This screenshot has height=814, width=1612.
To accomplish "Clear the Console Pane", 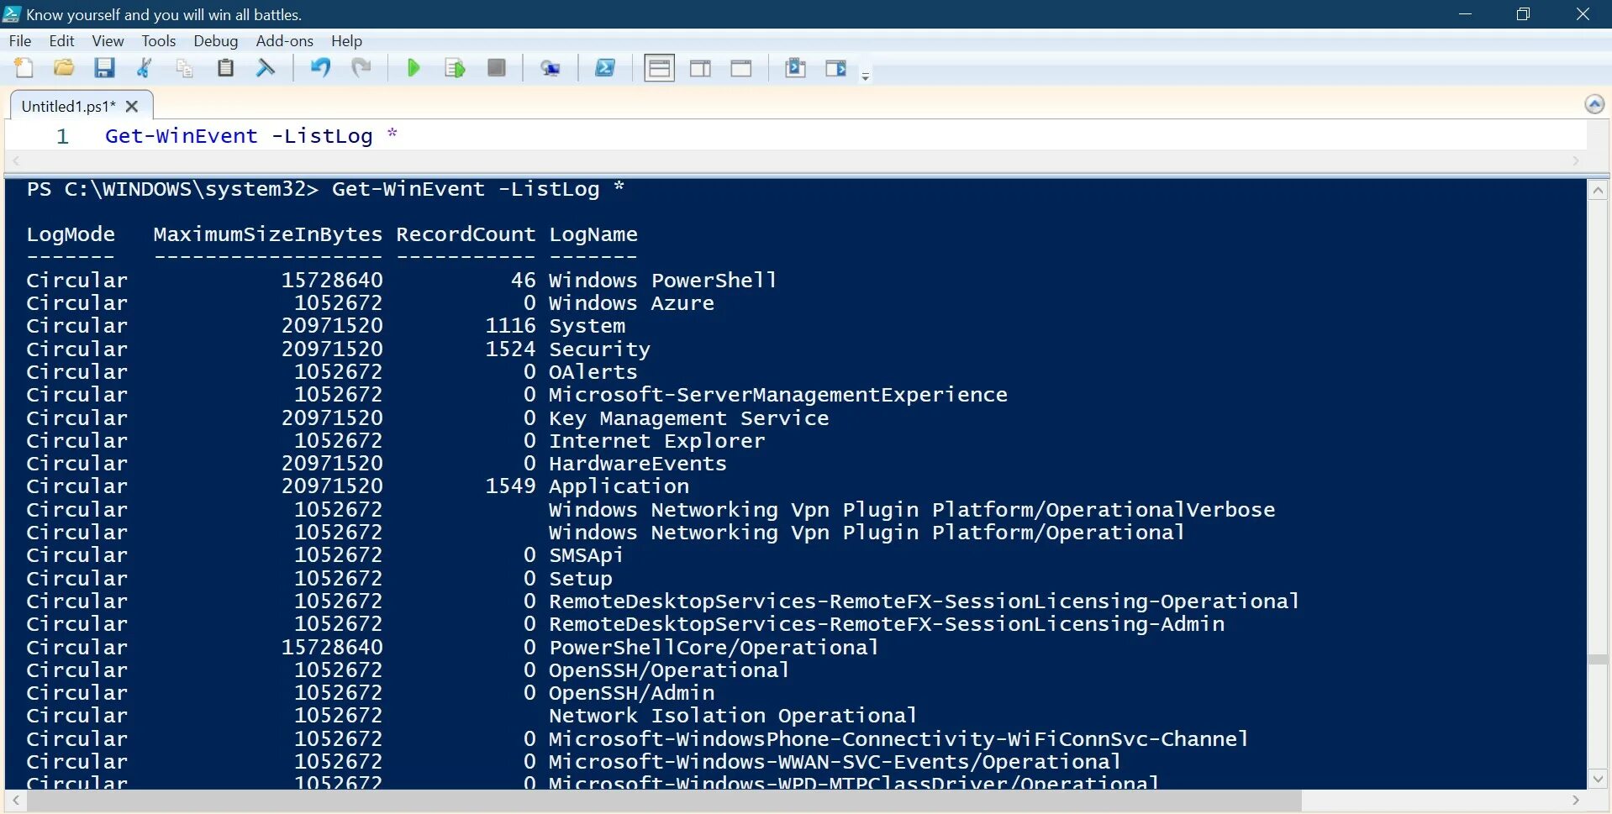I will tap(266, 68).
